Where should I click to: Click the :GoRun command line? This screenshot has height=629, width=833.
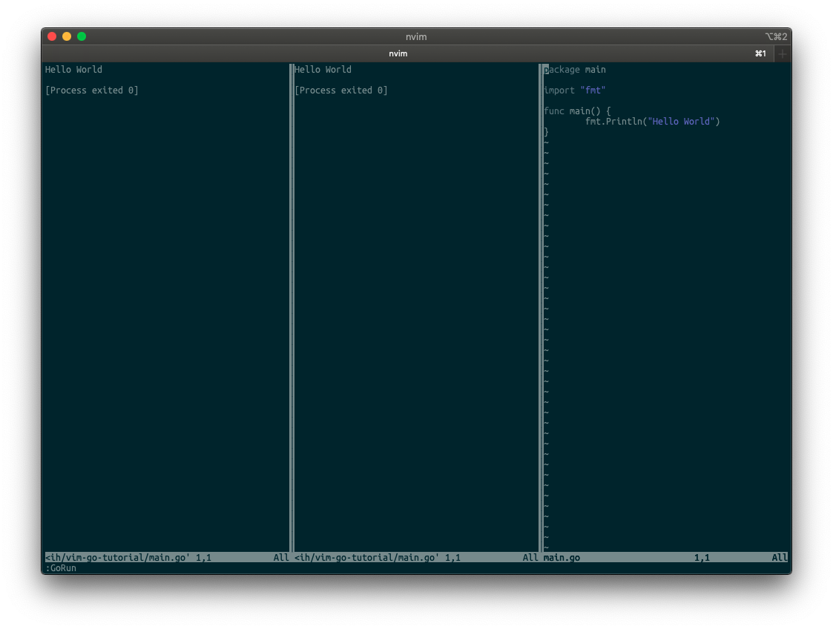pos(61,568)
